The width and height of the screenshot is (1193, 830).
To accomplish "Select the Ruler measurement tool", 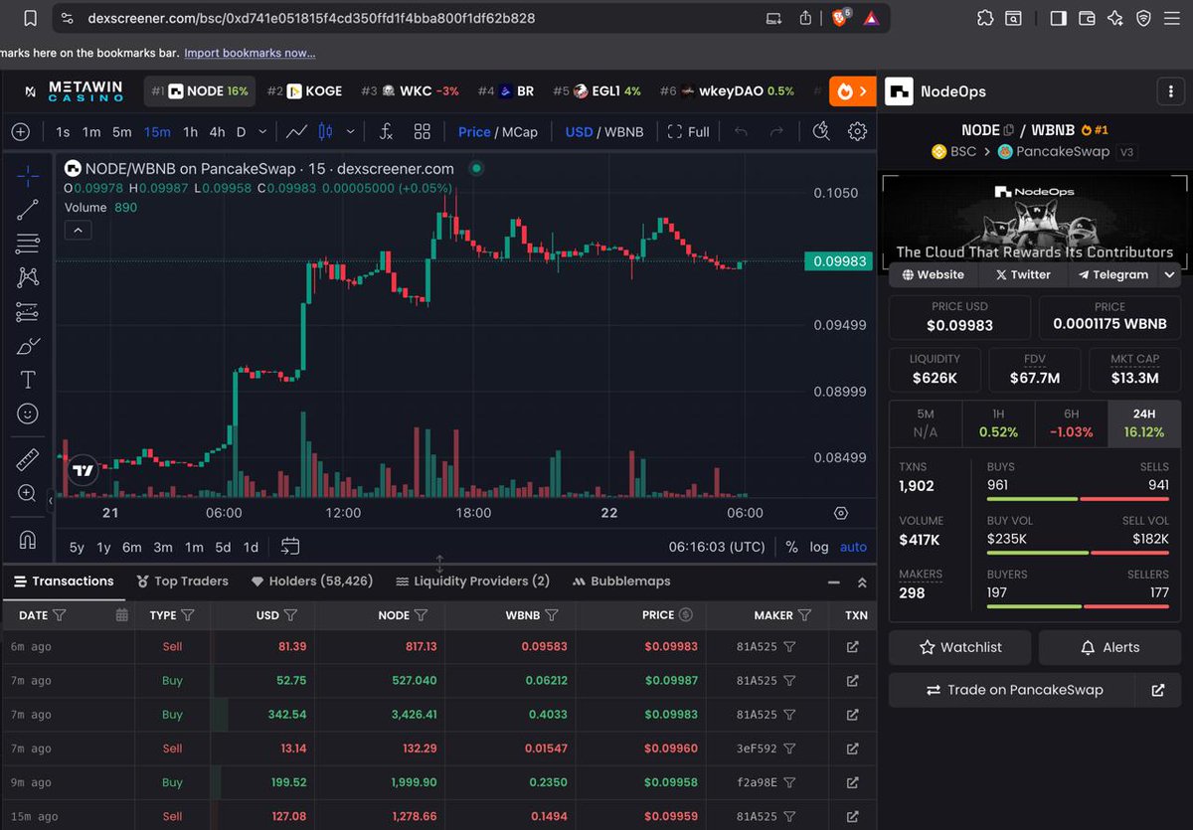I will tap(26, 459).
